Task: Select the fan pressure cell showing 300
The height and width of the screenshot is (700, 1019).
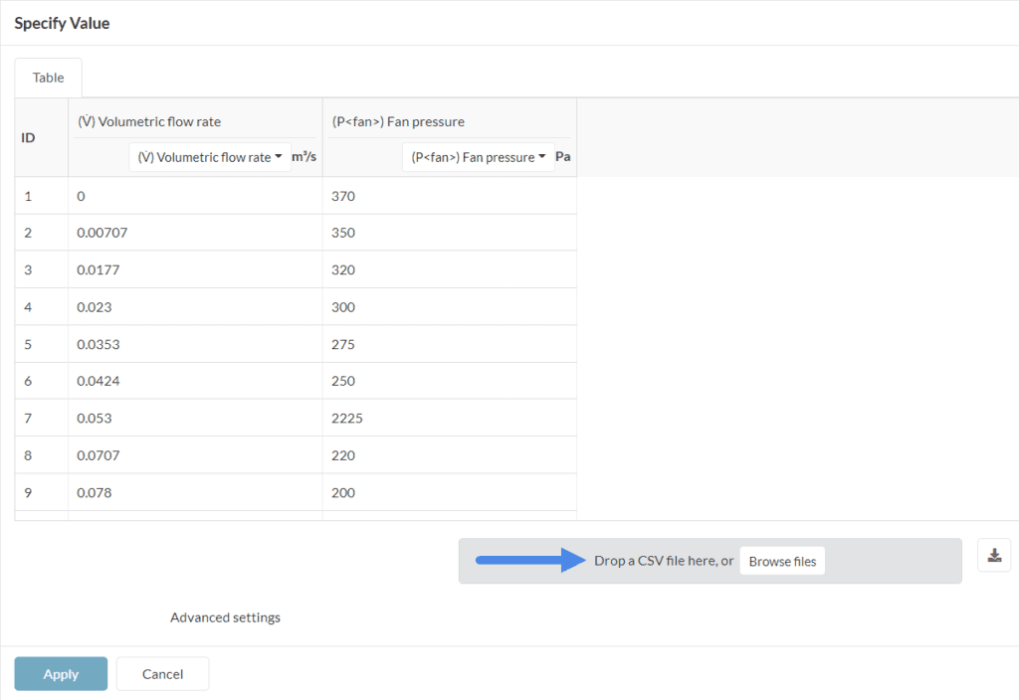Action: pos(449,307)
